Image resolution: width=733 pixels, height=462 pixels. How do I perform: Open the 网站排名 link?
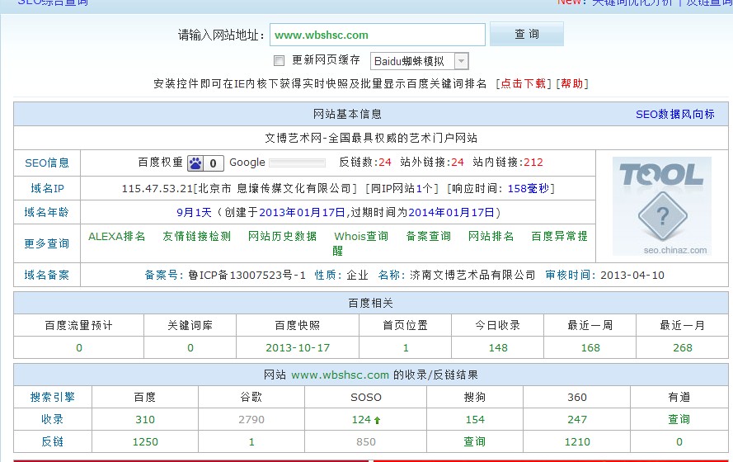(x=491, y=236)
